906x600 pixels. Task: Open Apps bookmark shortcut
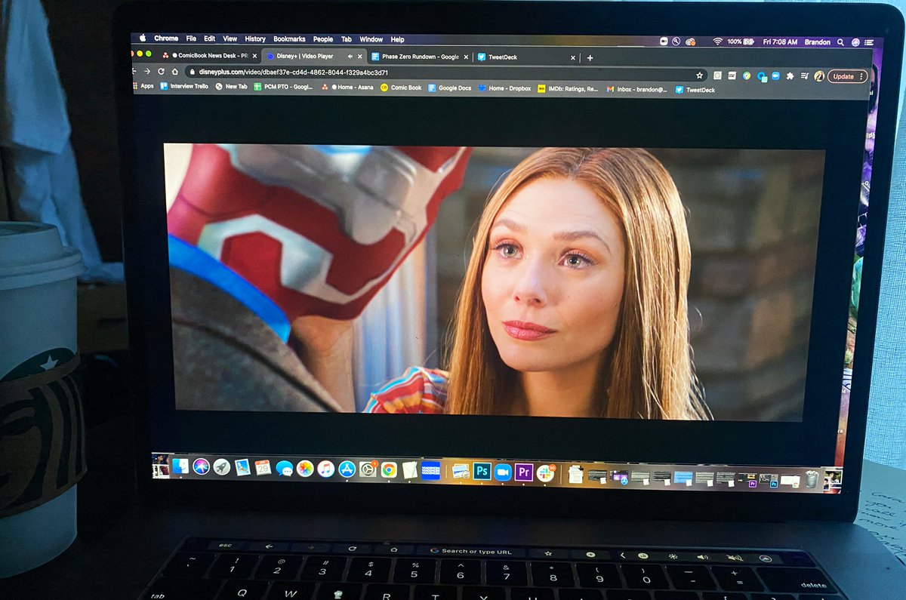pyautogui.click(x=142, y=86)
